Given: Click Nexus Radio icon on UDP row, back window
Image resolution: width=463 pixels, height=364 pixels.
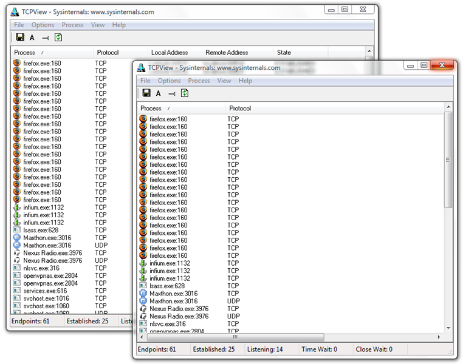Looking at the screenshot, I should 17,260.
